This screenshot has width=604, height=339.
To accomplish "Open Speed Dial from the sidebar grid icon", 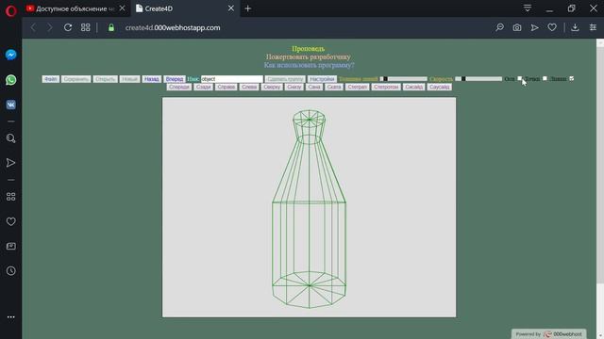I will click(10, 197).
